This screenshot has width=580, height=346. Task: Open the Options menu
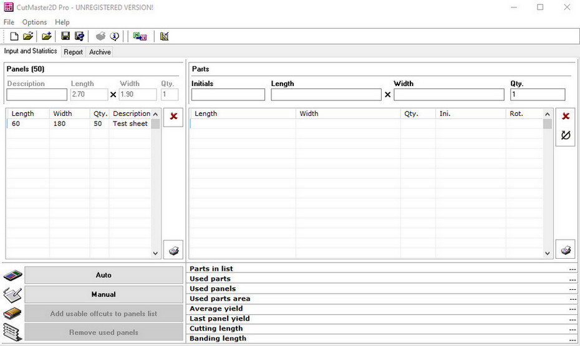(34, 22)
